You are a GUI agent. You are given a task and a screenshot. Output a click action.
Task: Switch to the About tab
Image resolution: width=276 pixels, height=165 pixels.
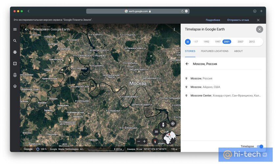click(238, 51)
